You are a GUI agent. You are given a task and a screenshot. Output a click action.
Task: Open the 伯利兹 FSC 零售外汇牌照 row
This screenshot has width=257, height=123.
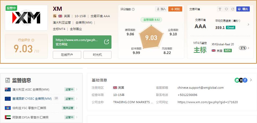[41, 108]
